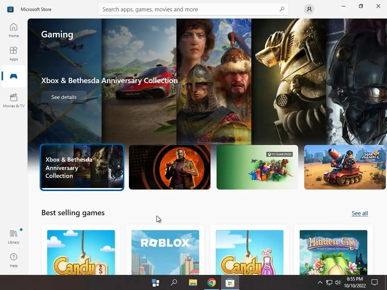Open the user account profile icon
This screenshot has width=387, height=290.
pyautogui.click(x=309, y=9)
